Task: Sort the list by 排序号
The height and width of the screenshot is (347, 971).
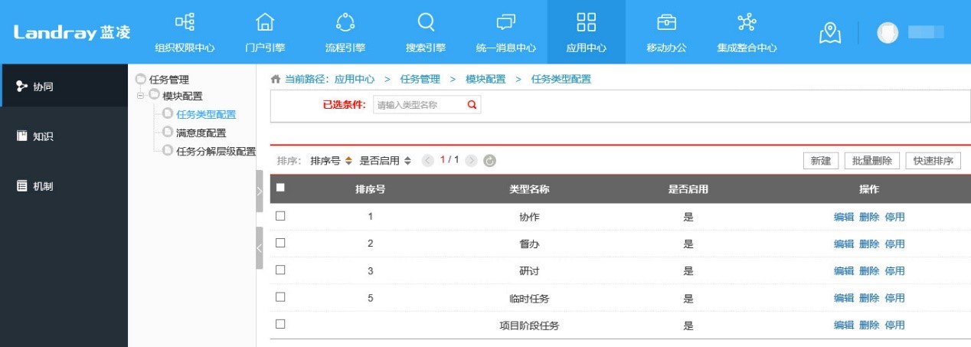Action: click(x=331, y=161)
